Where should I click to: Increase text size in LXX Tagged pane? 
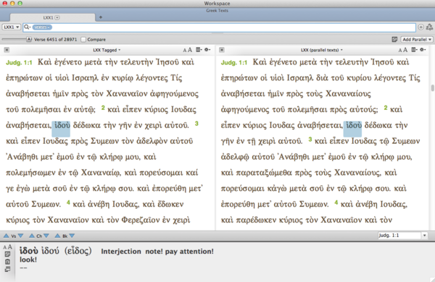click(x=190, y=50)
